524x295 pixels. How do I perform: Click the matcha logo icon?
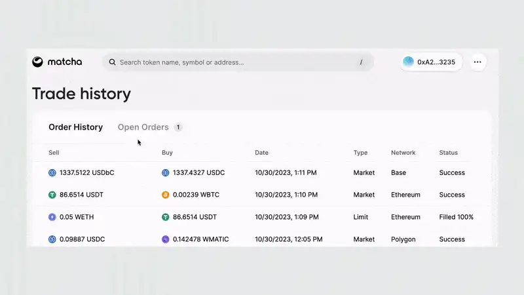(37, 62)
